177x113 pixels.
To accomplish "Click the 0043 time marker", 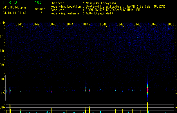I will click(x=53, y=24).
